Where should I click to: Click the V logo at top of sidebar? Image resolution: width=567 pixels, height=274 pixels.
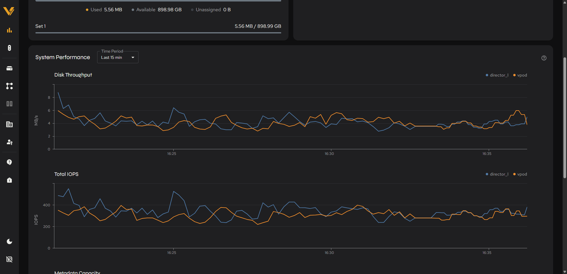[9, 11]
